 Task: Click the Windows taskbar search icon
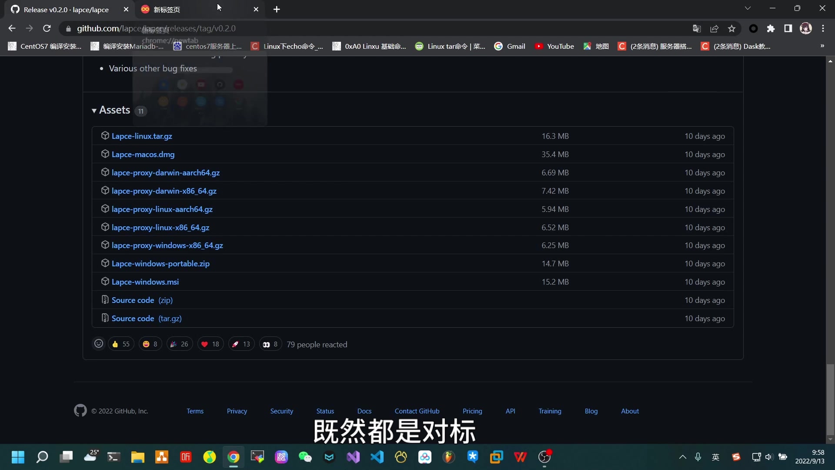[x=42, y=457]
